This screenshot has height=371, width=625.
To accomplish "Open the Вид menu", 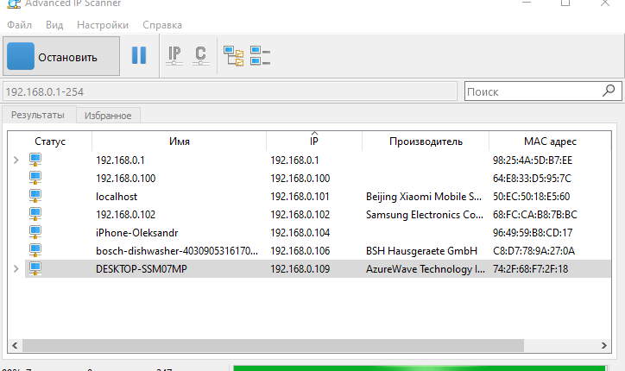I will [x=54, y=25].
